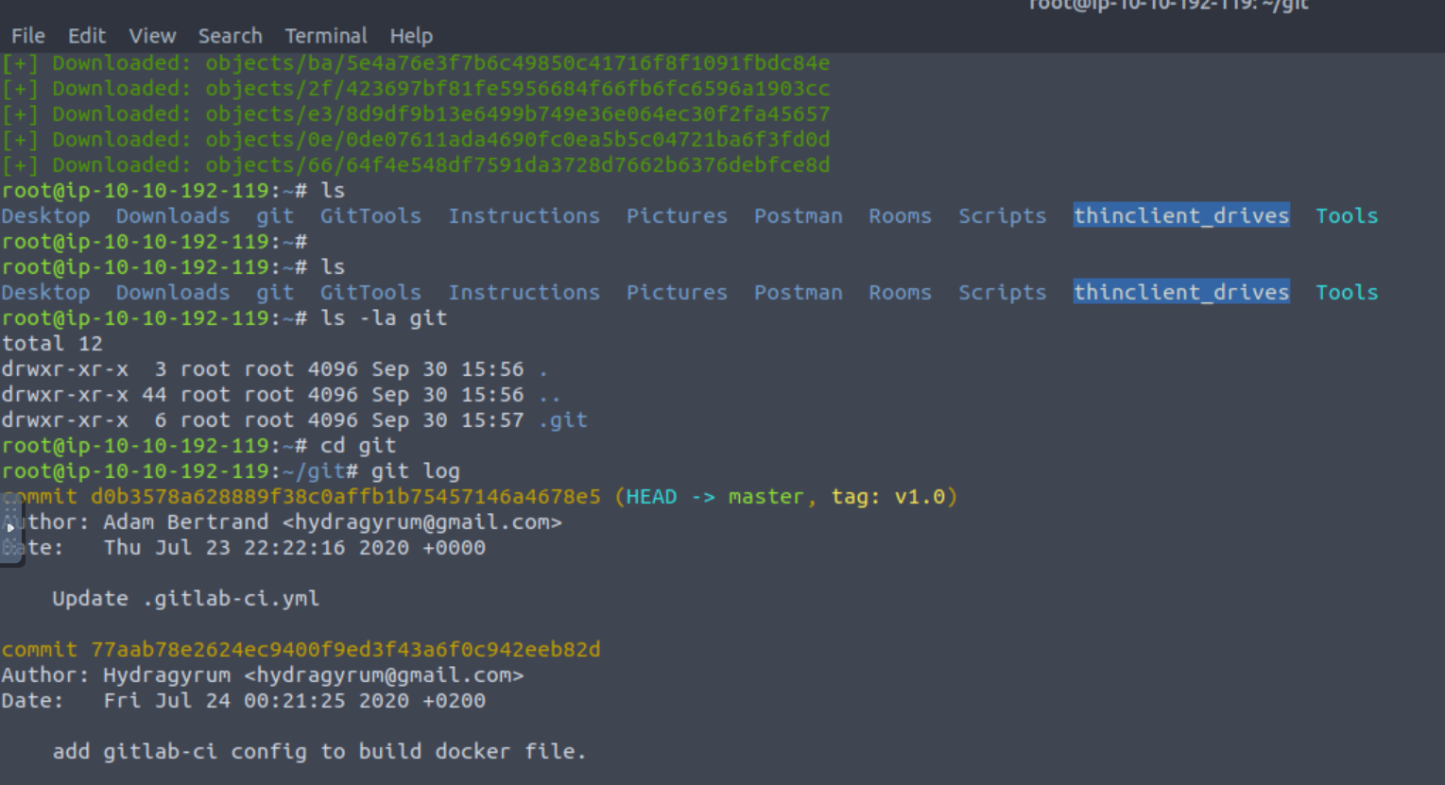Click 'total 12' output line

52,344
